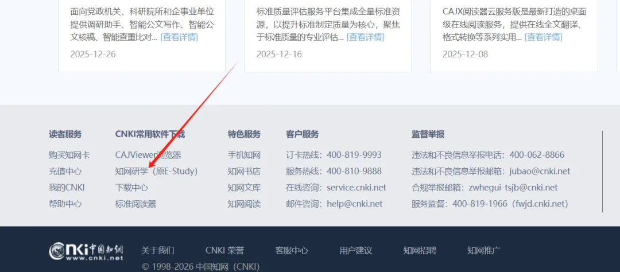Go to 我的CNKI
The width and height of the screenshot is (620, 272).
pos(67,188)
